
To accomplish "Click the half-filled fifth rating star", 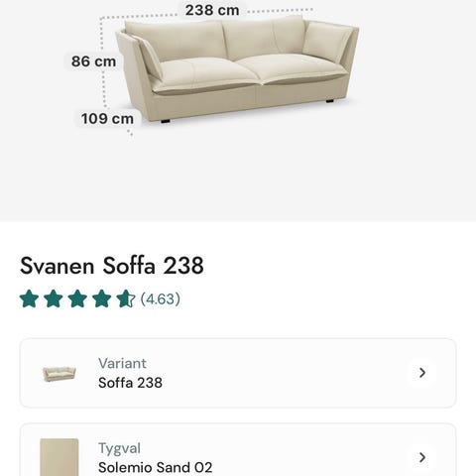I will pos(126,298).
